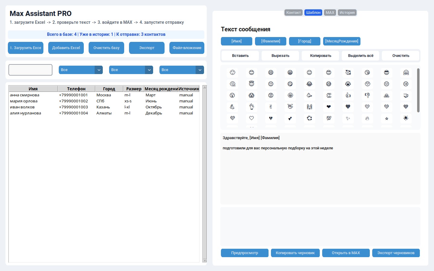
Task: Insert the white outline heart emoji
Action: point(252,118)
